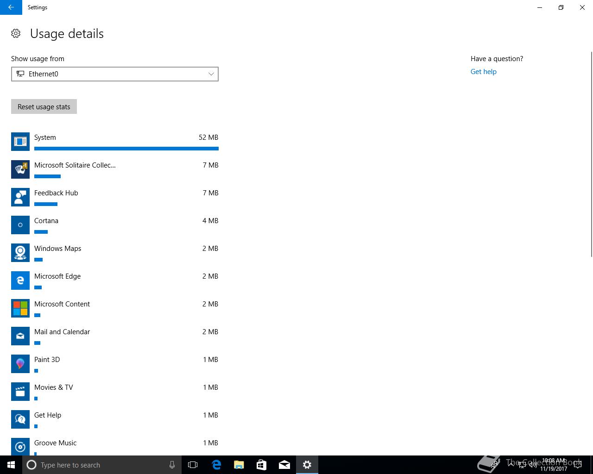Select the 'Paint 3D' label

click(x=47, y=360)
